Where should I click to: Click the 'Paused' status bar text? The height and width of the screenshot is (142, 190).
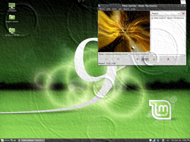(102, 64)
